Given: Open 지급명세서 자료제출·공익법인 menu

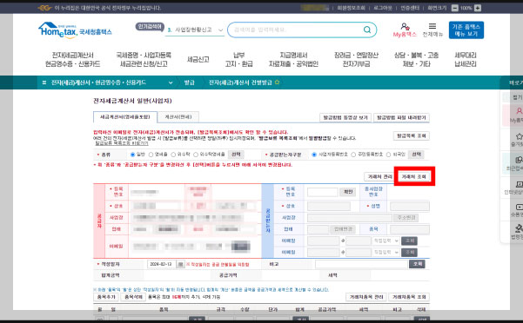Looking at the screenshot, I should click(x=293, y=60).
